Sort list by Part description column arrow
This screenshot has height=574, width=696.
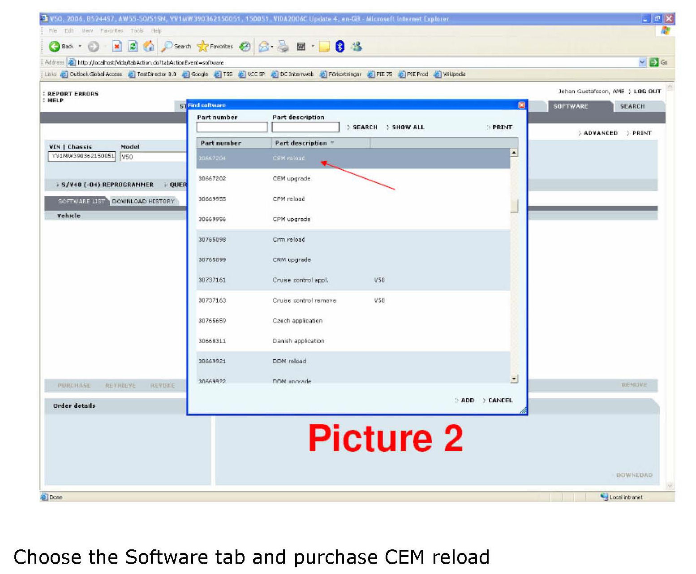[x=332, y=143]
